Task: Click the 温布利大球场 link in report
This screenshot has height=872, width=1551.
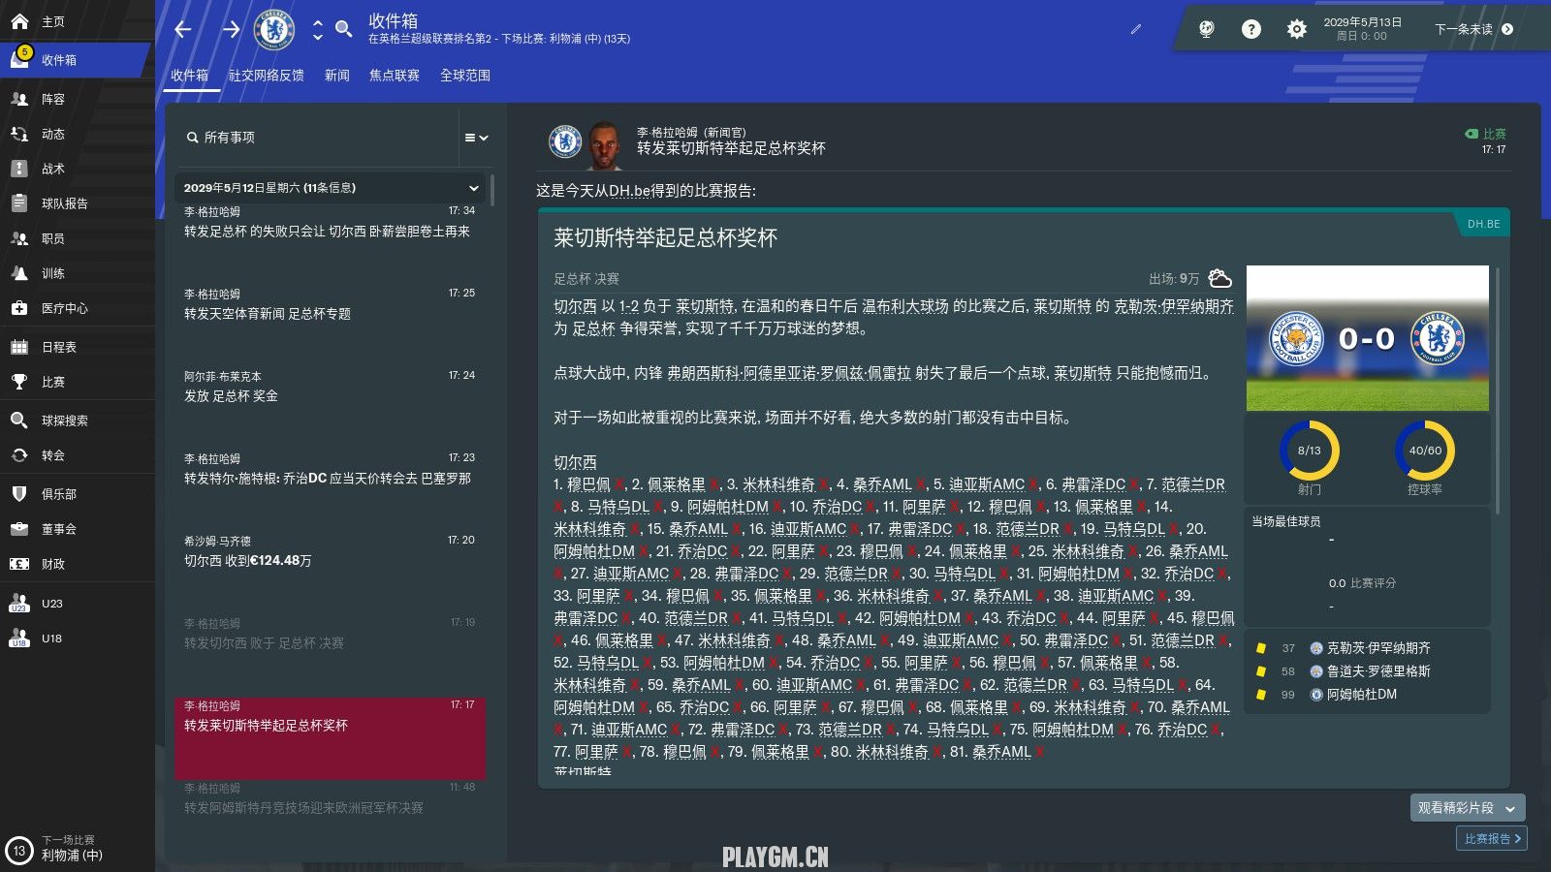Action: click(904, 306)
